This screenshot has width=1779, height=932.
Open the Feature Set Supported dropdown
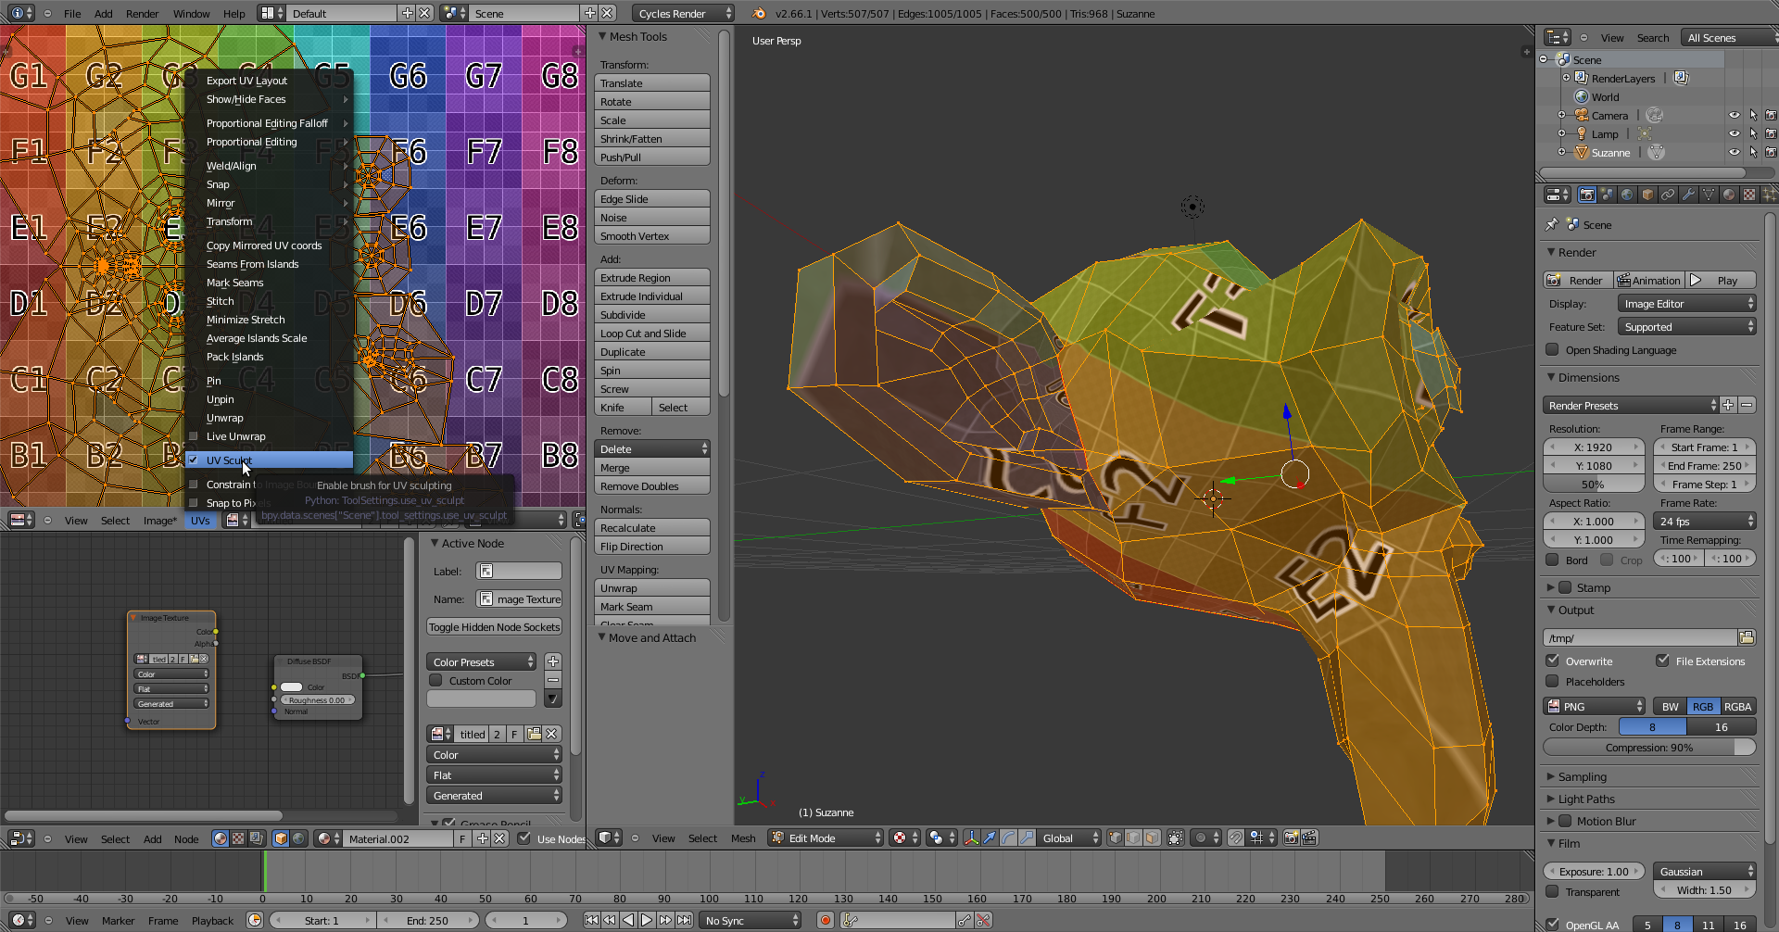(1686, 326)
